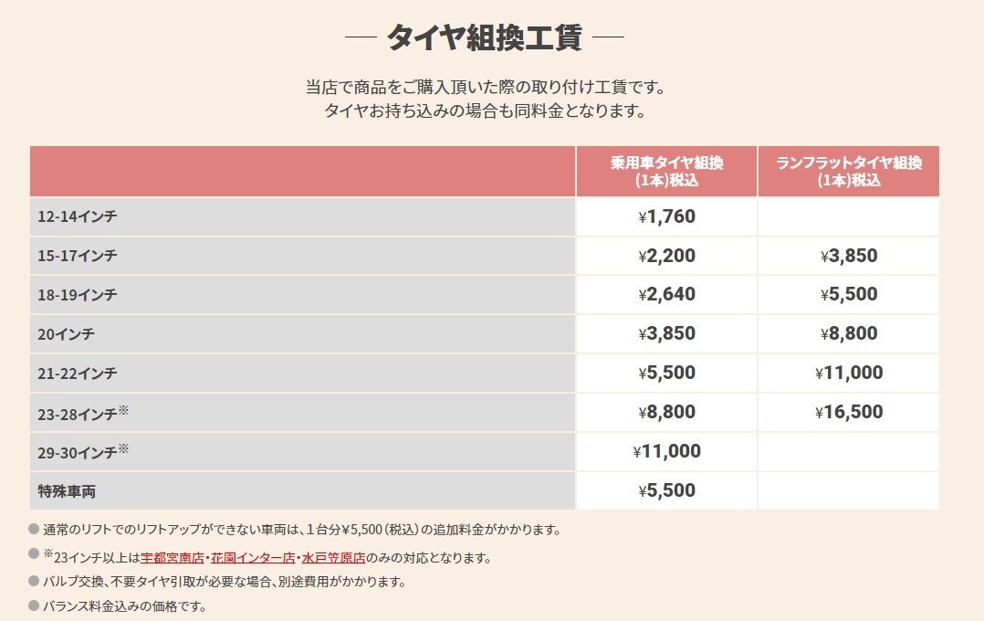
Task: Click the 18-19インチ row label
Action: (x=78, y=295)
